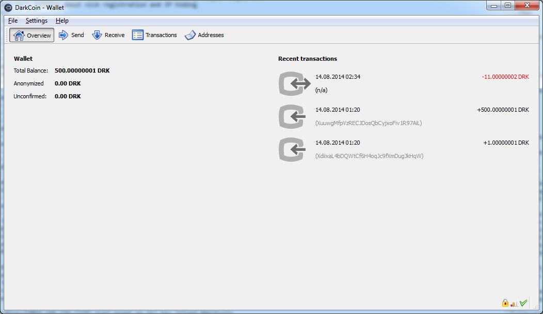
Task: Click the Anonymized balance value
Action: point(68,83)
